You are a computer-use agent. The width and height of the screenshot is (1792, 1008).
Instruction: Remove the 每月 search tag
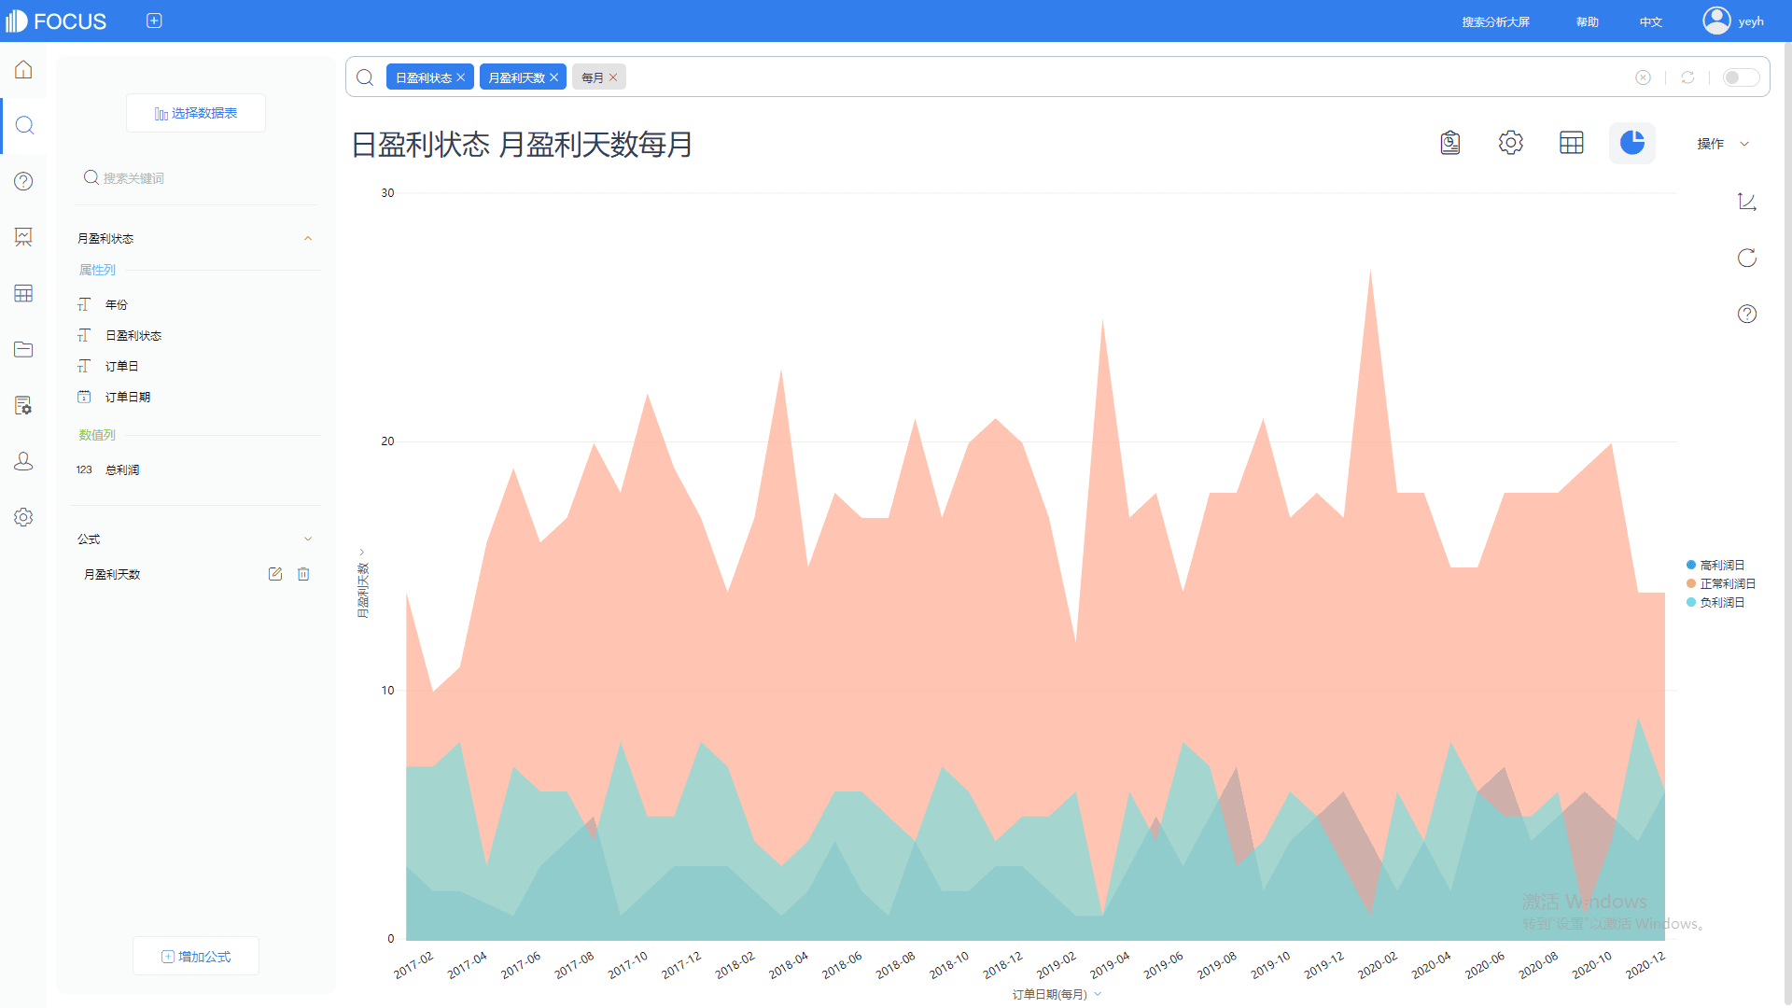point(613,77)
